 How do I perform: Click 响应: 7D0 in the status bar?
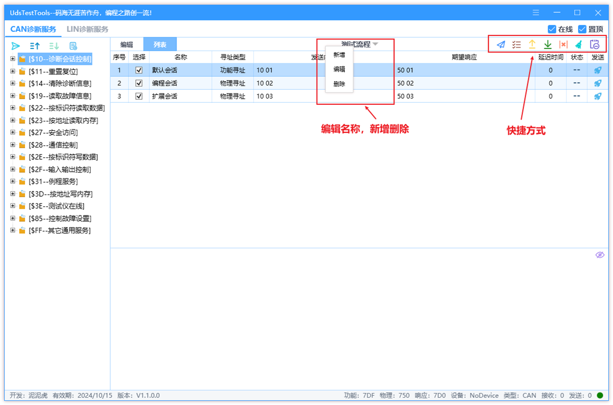coord(430,396)
